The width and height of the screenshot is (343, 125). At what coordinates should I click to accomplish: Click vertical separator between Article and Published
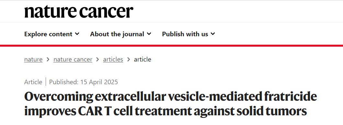coord(46,82)
